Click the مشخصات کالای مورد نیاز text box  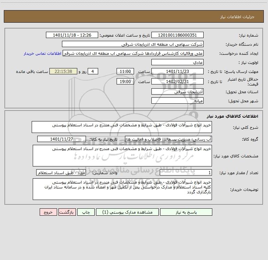[x=122, y=156]
